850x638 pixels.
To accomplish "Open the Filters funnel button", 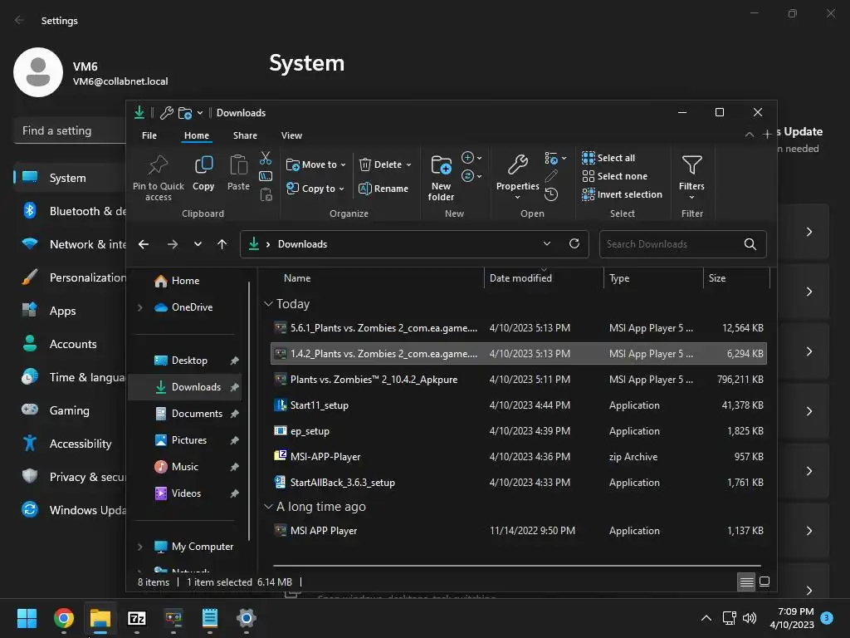I will coord(691,177).
